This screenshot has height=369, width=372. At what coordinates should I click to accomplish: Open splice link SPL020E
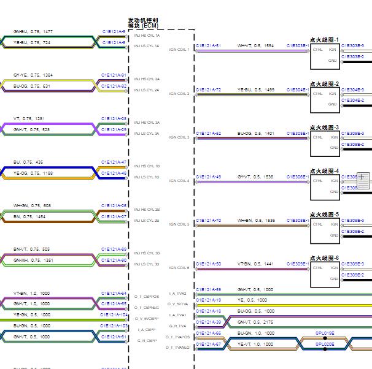coord(325,344)
